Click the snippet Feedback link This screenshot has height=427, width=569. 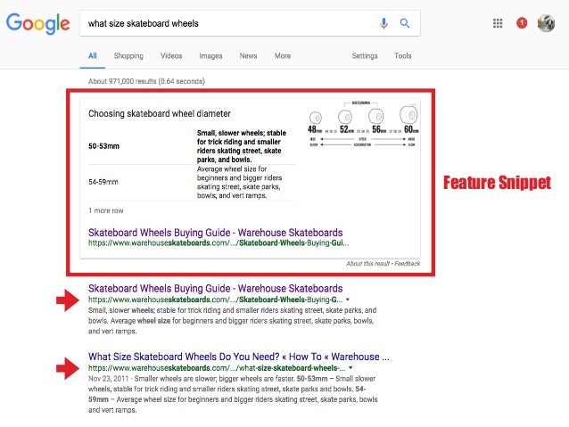click(408, 263)
